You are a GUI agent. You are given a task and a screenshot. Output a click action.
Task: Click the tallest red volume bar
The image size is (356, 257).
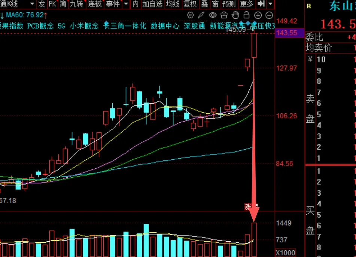(254, 240)
